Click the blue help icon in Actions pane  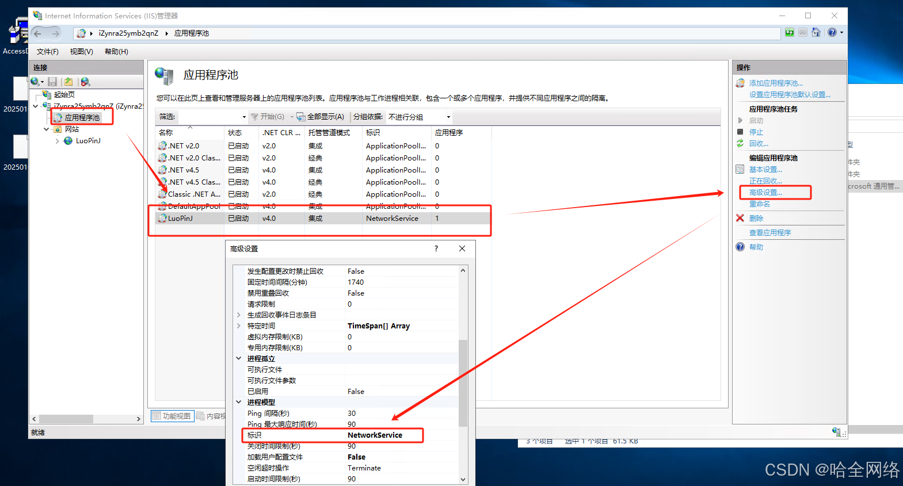740,247
